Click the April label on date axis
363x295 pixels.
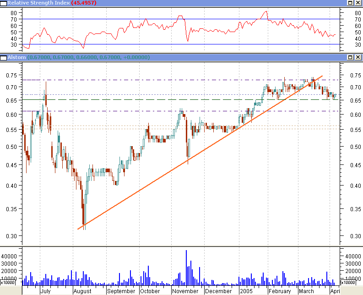[x=335, y=291]
